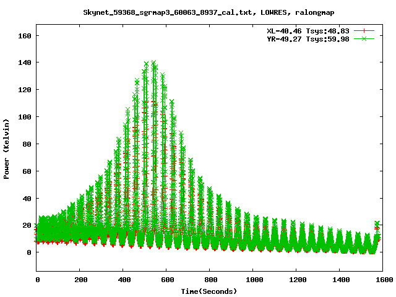Click the x-axis tick label 1400
Image resolution: width=396 pixels, height=297 pixels.
click(341, 280)
